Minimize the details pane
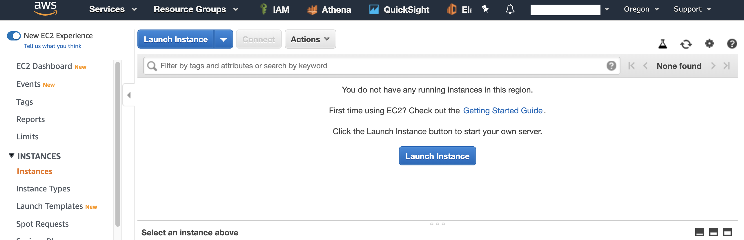The width and height of the screenshot is (744, 240). tap(699, 232)
